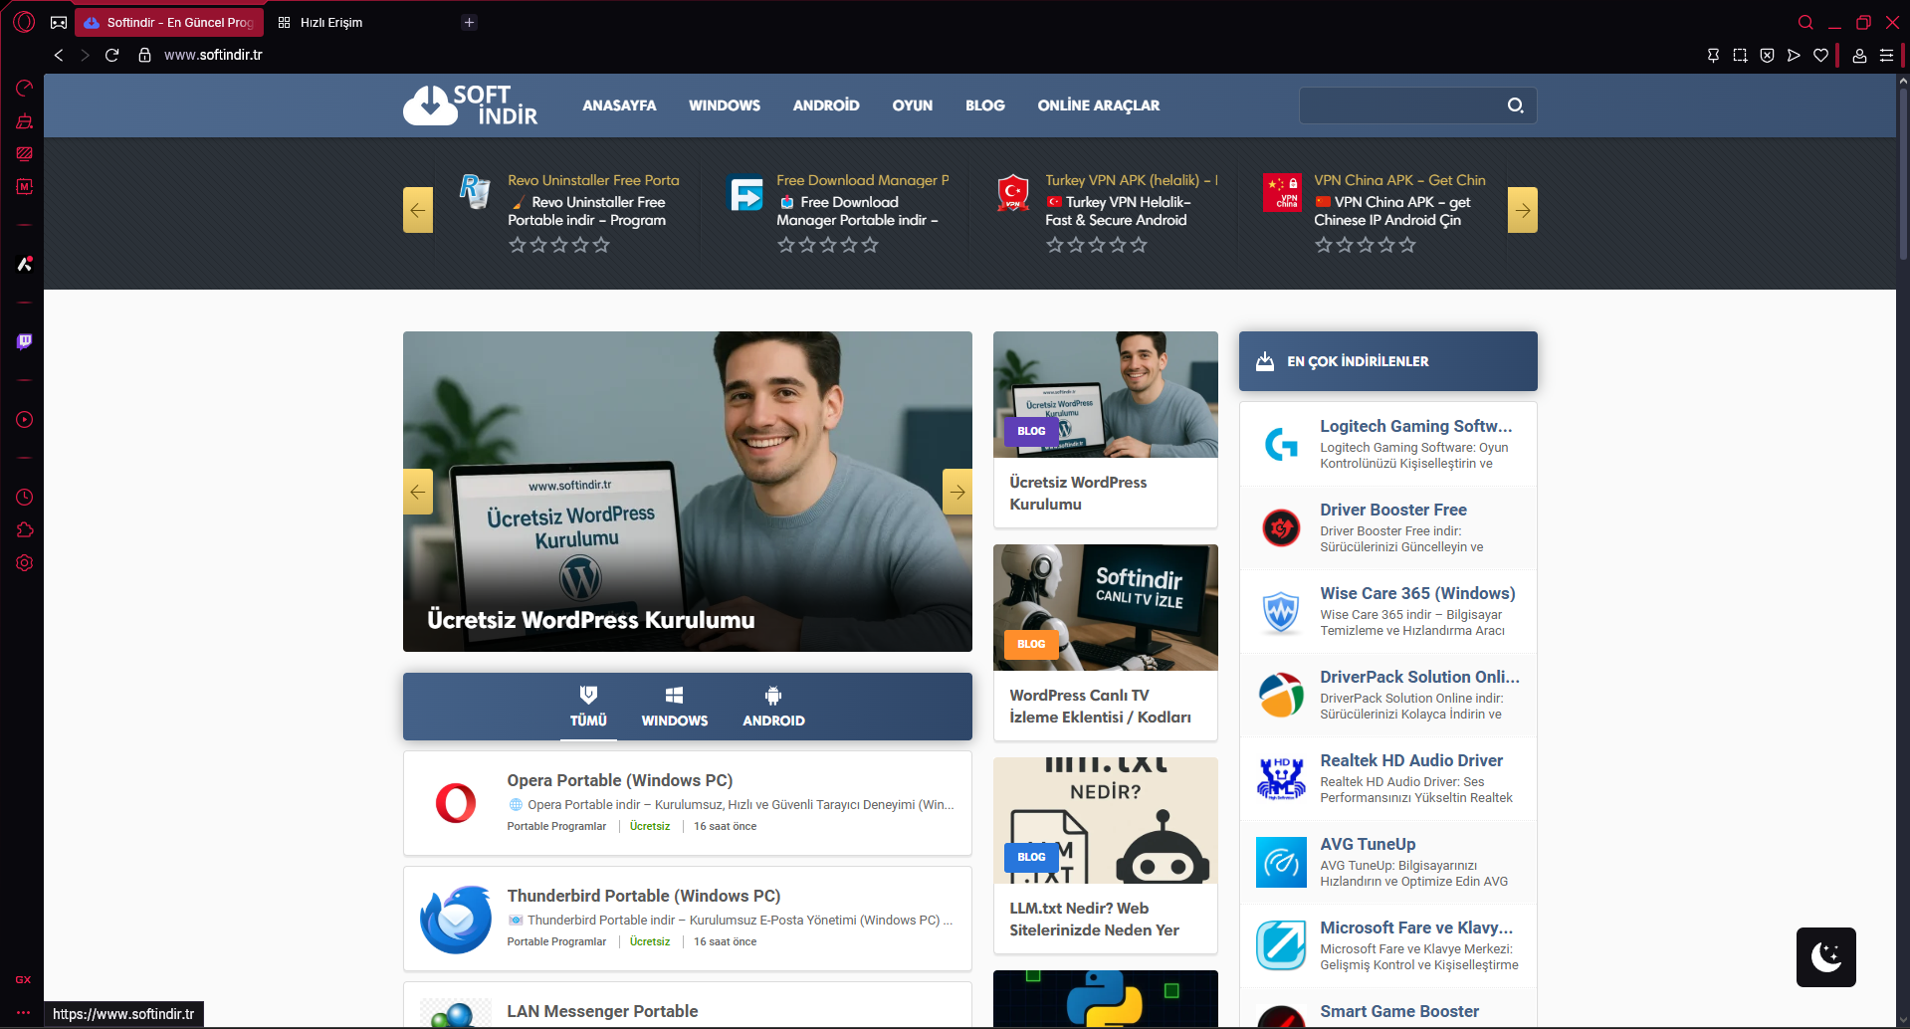Go to next slide in main image slider
Viewport: 1910px width, 1029px height.
(957, 492)
